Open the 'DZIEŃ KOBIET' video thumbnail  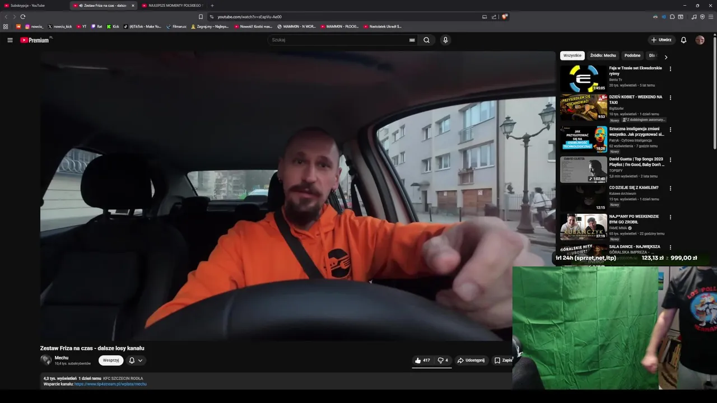[x=584, y=107]
